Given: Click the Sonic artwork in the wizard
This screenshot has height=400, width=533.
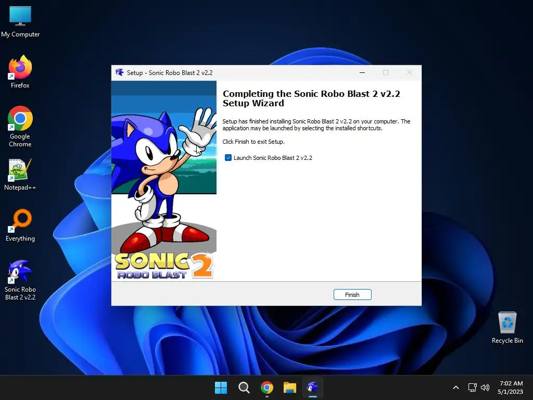Looking at the screenshot, I should (x=164, y=181).
